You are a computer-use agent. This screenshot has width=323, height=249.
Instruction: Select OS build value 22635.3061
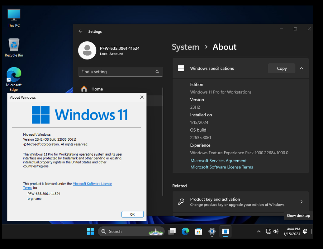pyautogui.click(x=200, y=138)
